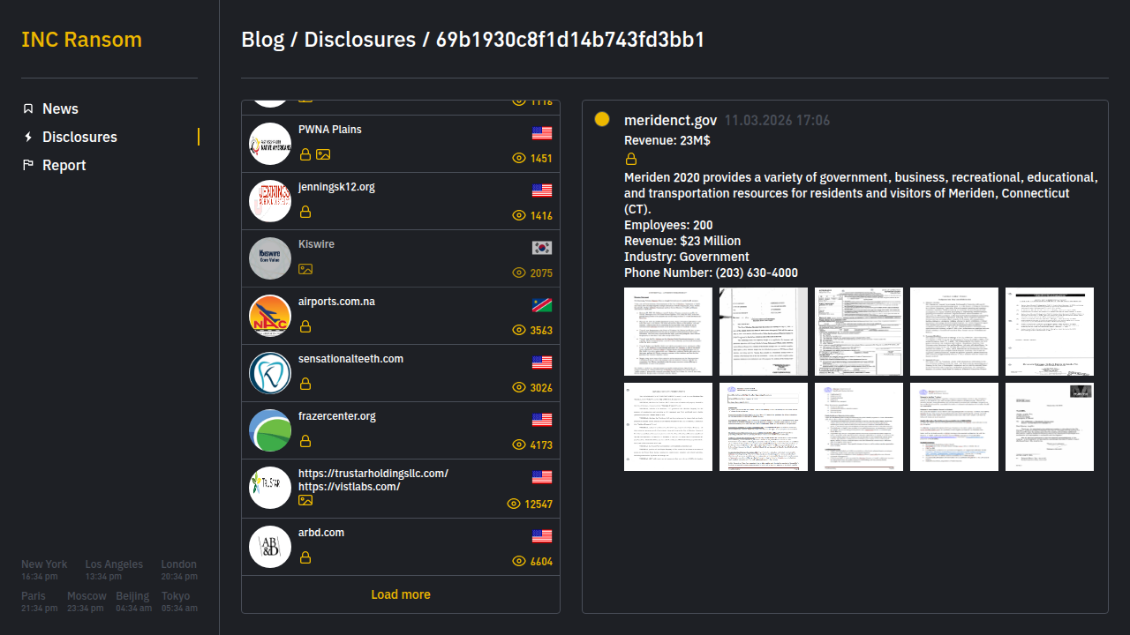The width and height of the screenshot is (1130, 635).
Task: Open the first document thumbnail in top row
Action: click(668, 332)
